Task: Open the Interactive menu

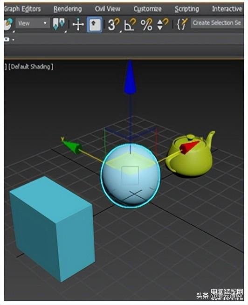Action: click(x=227, y=9)
